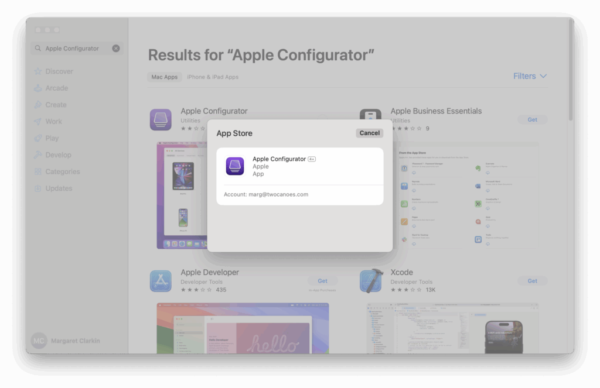
Task: Open Create in the sidebar
Action: point(56,105)
